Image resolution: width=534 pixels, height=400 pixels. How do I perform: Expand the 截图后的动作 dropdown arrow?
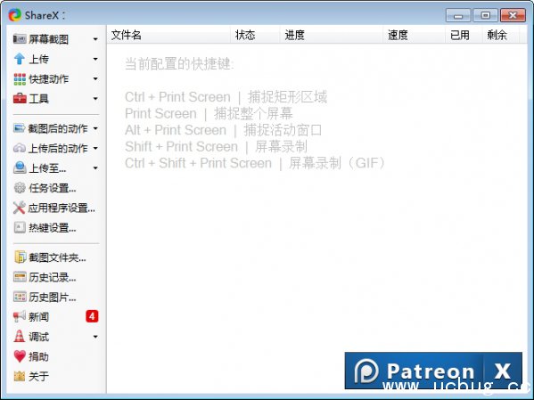(x=95, y=128)
